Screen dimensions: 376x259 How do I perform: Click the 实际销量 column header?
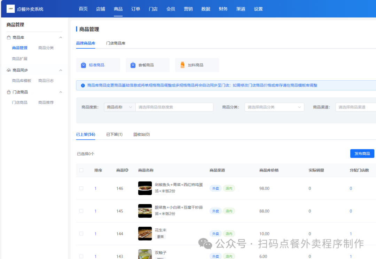pos(316,170)
